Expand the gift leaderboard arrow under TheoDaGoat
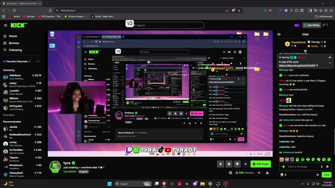Viewport: 335px width, 188px height. [x=305, y=51]
